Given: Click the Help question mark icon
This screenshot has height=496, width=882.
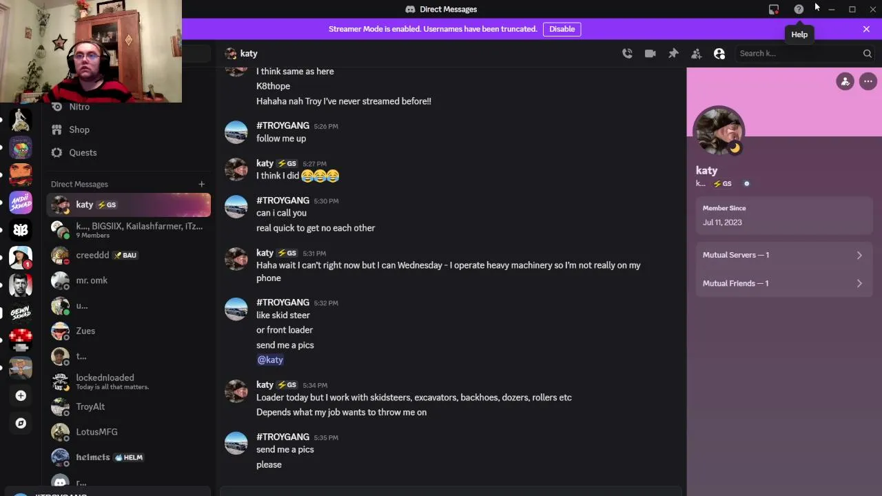Looking at the screenshot, I should tap(799, 10).
